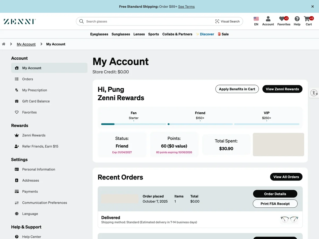Click the Orders list icon
Viewport: 319px width, 239px height.
click(17, 79)
